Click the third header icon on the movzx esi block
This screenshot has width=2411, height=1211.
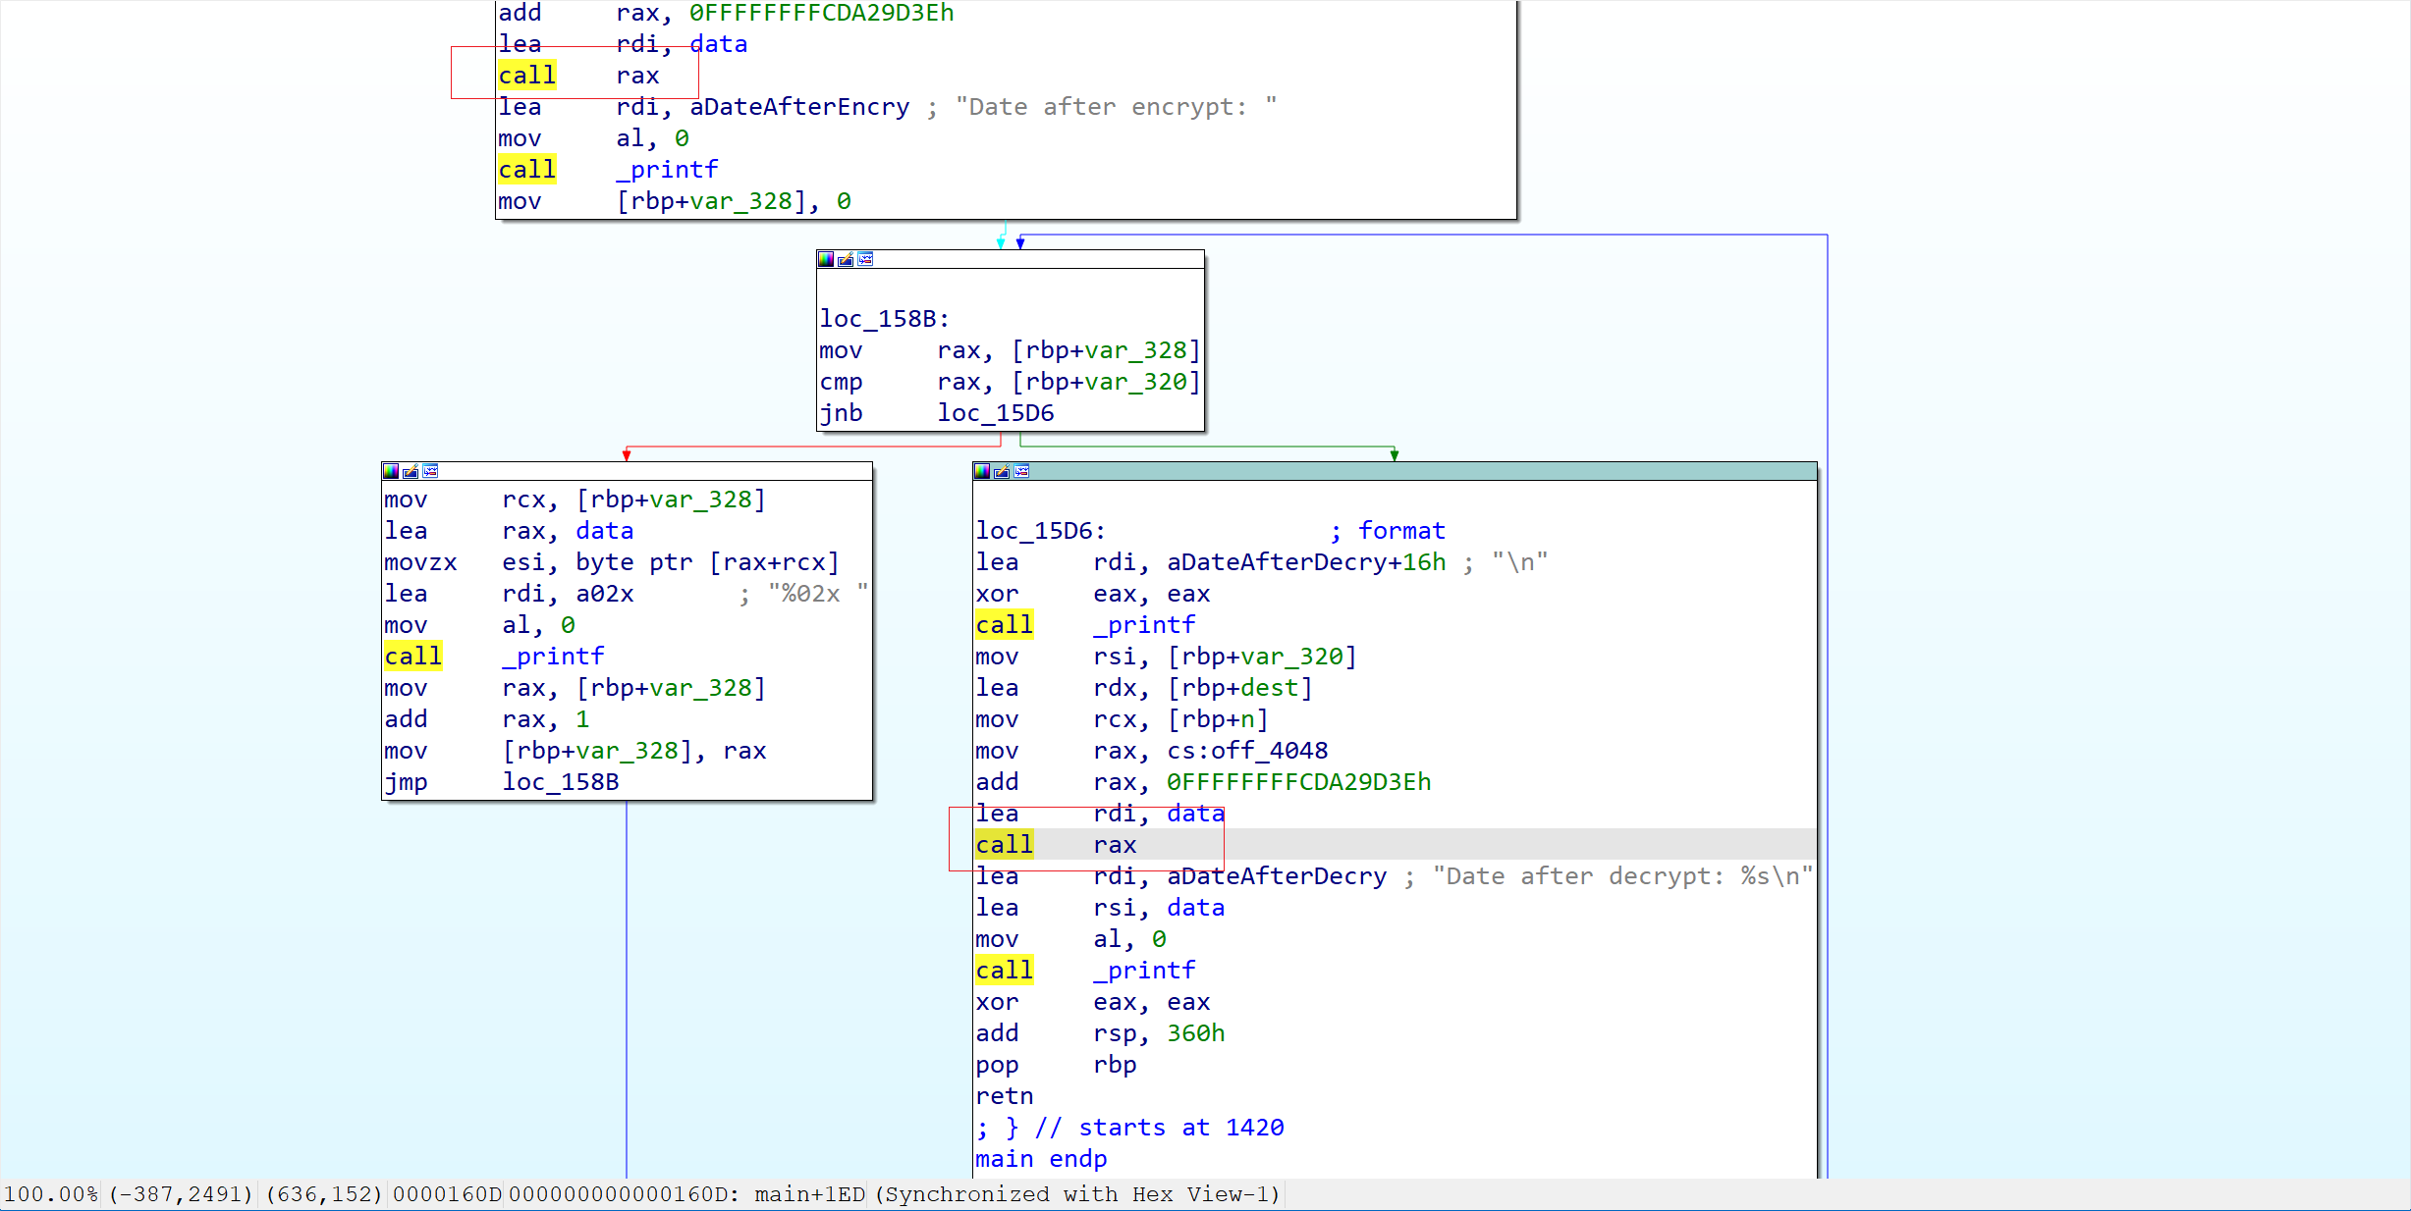pyautogui.click(x=430, y=471)
